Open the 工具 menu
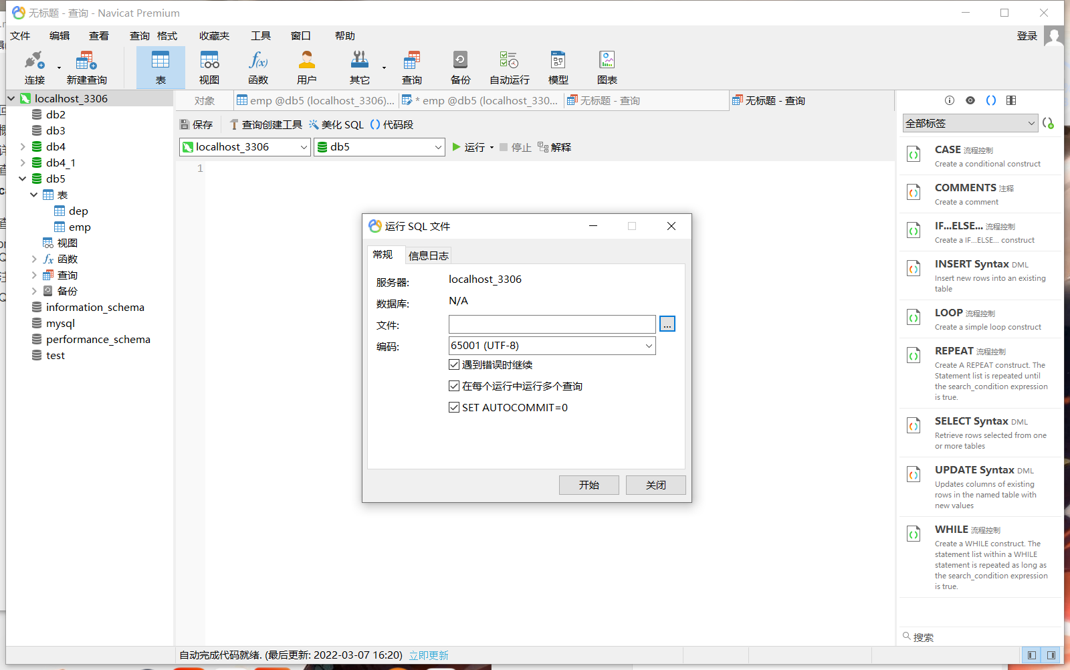Viewport: 1070px width, 670px height. (261, 36)
